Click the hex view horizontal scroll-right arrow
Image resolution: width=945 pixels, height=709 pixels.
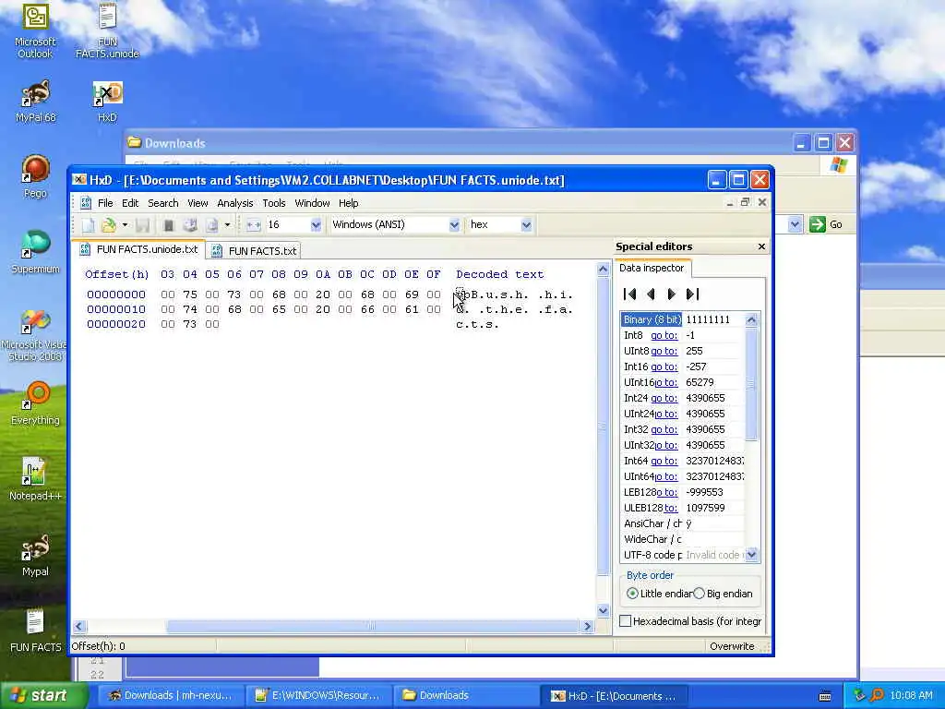click(588, 627)
